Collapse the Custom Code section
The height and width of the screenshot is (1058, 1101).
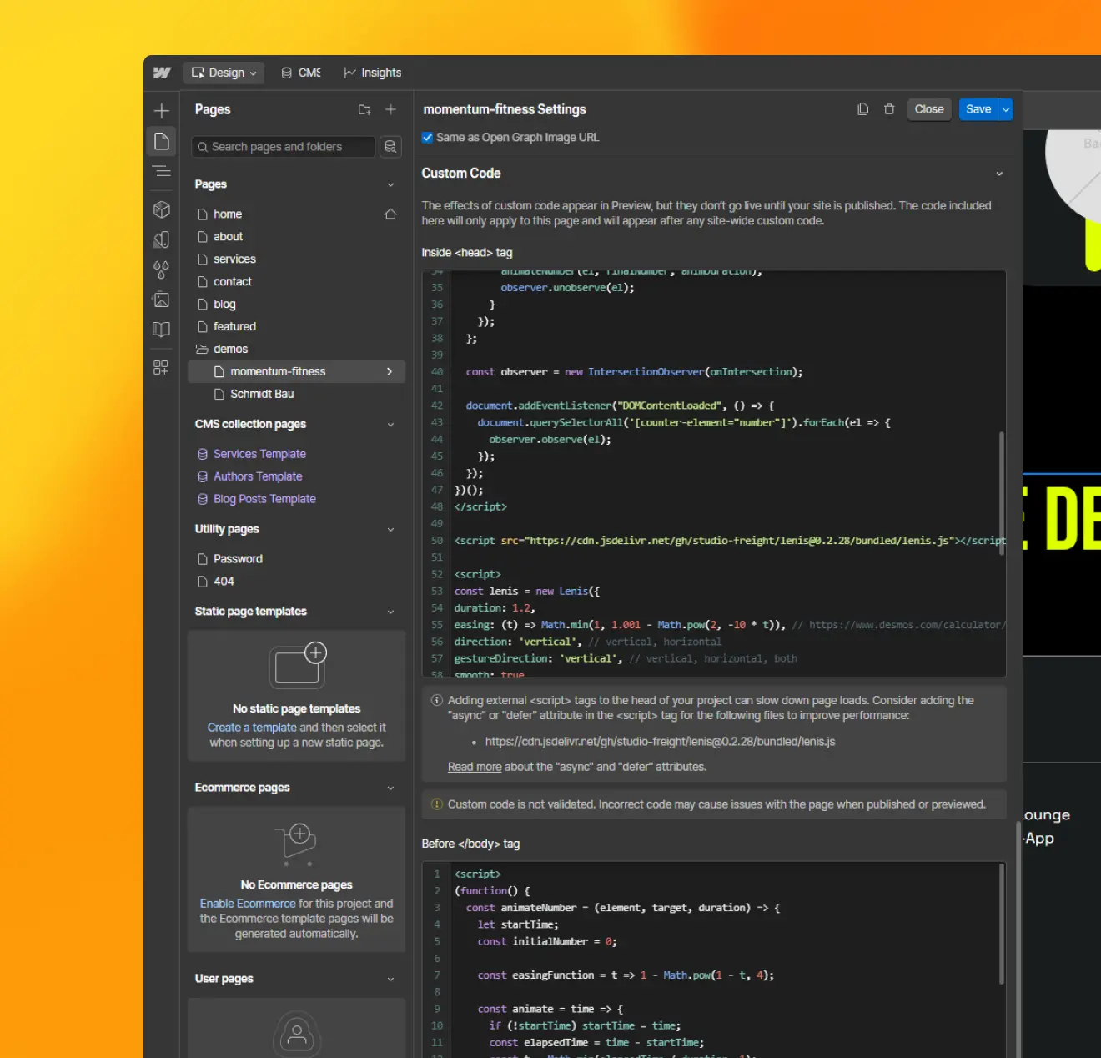click(999, 174)
